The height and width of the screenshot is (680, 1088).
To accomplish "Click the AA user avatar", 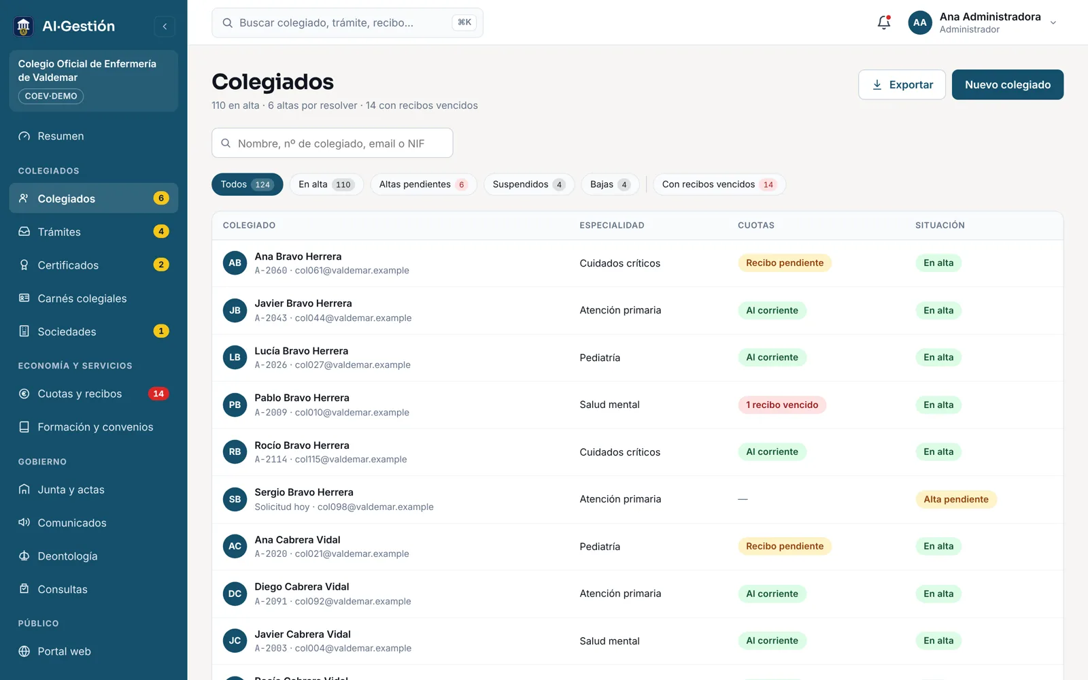I will [920, 22].
